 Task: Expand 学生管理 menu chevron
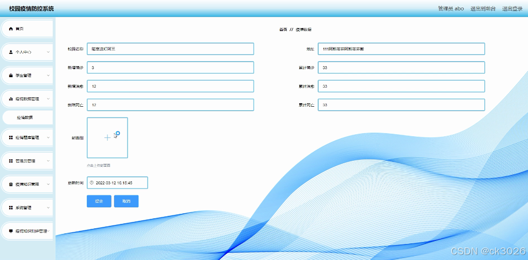point(48,76)
